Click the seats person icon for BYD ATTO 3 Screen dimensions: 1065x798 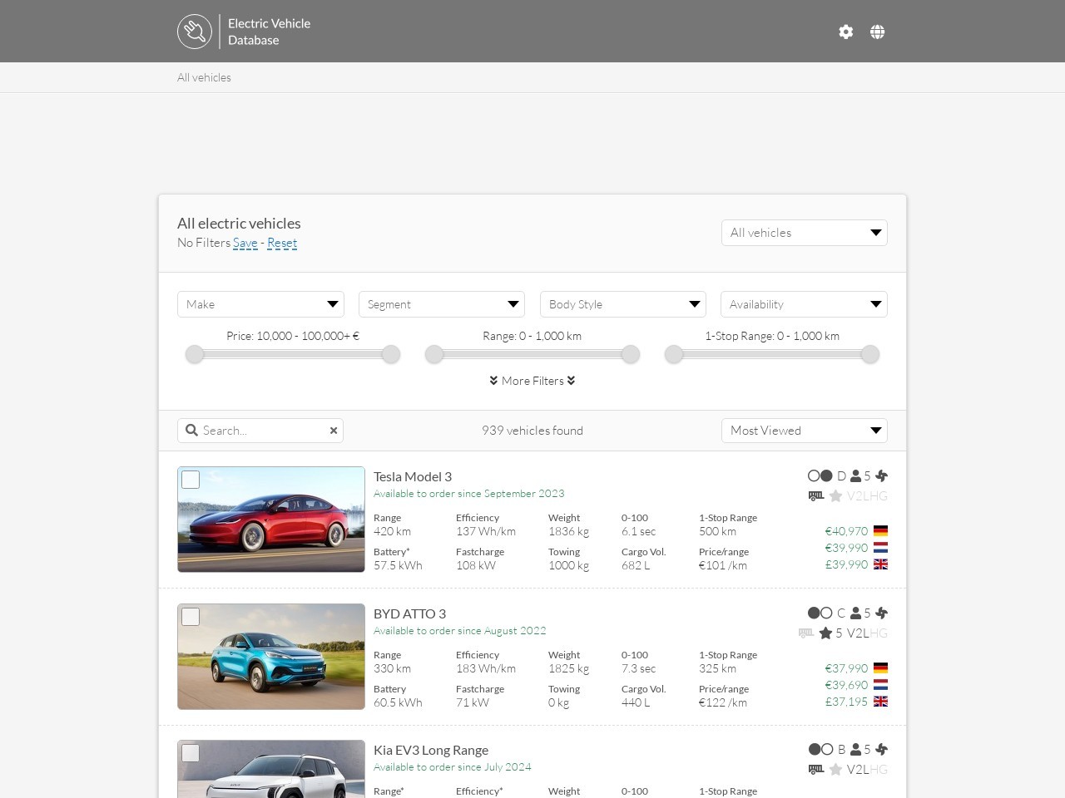coord(855,613)
